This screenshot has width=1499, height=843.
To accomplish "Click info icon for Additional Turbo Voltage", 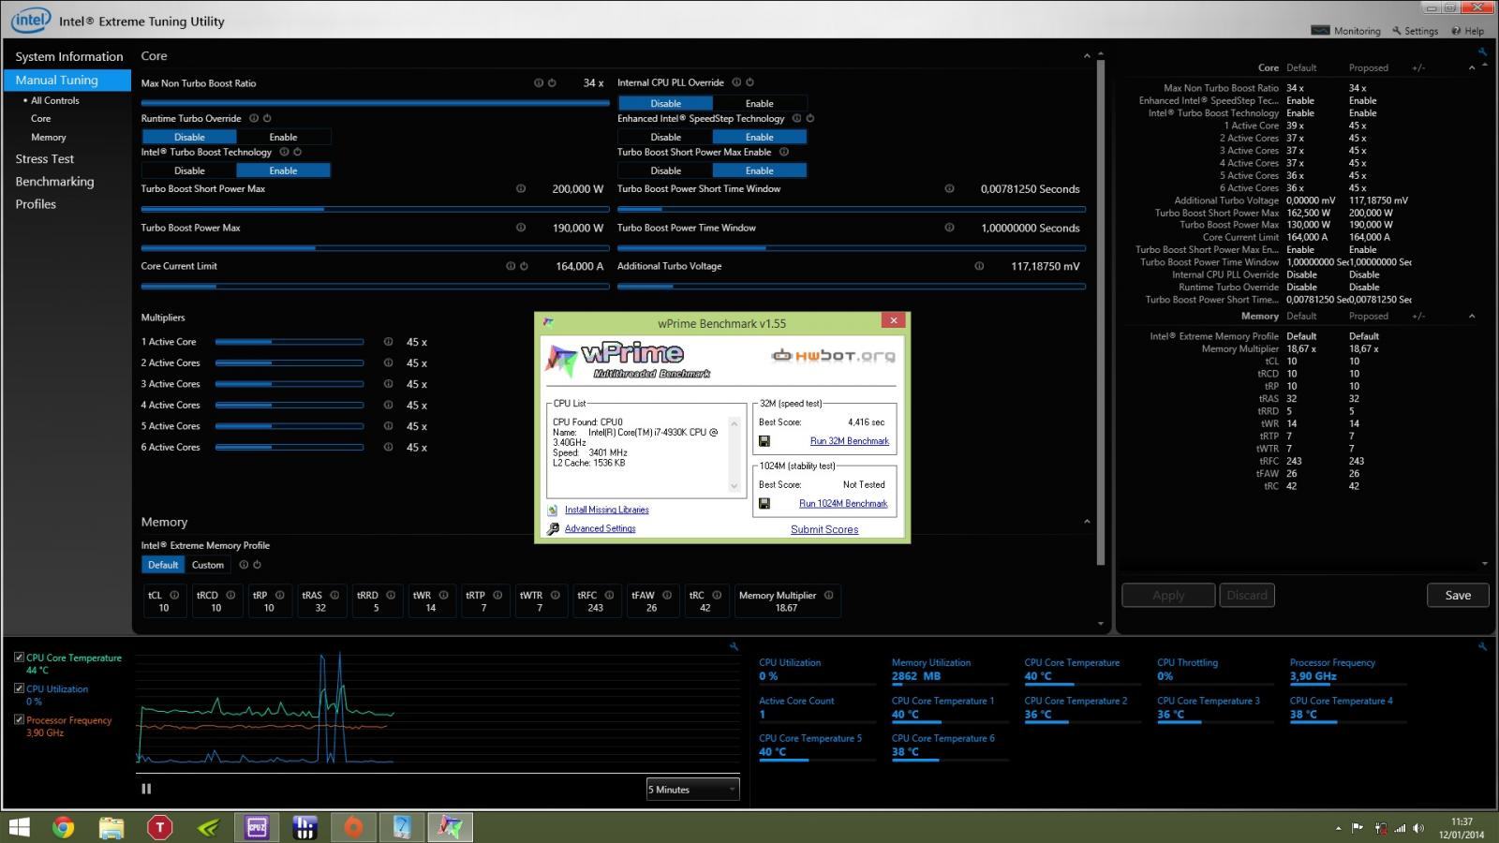I will point(979,266).
